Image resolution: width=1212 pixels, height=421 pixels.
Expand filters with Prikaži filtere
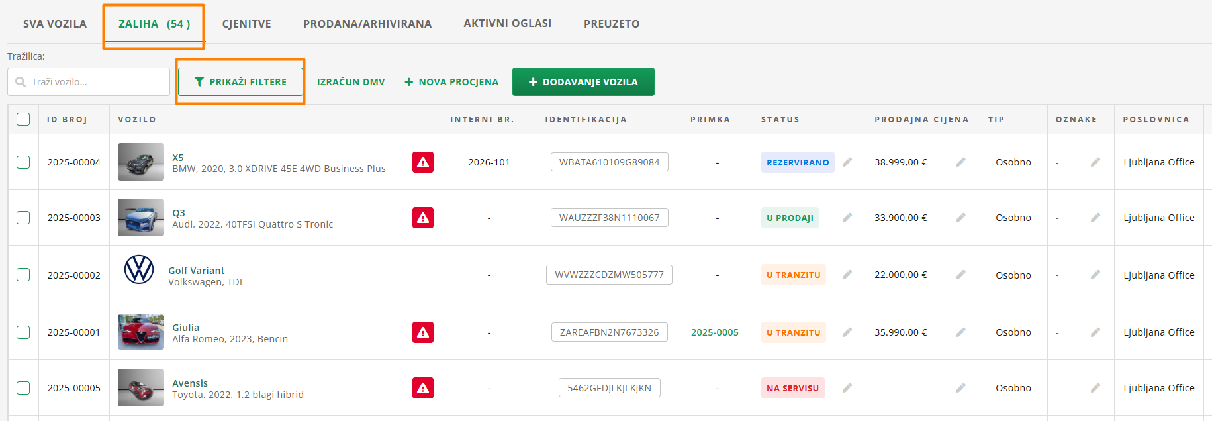(240, 82)
